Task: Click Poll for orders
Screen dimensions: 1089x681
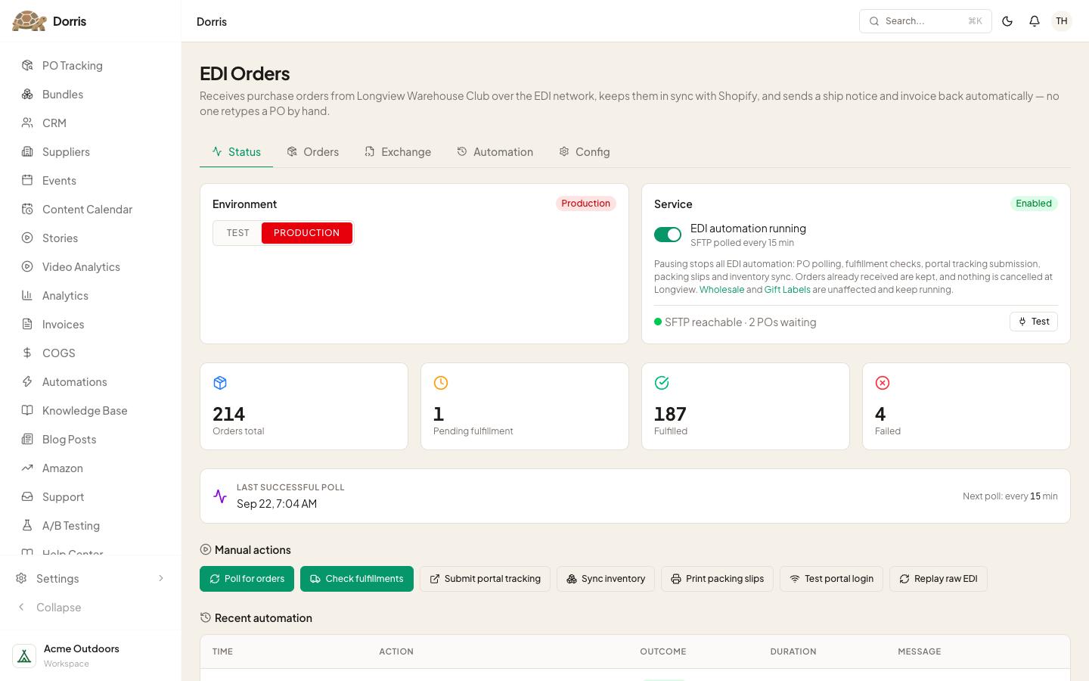Action: click(x=247, y=579)
